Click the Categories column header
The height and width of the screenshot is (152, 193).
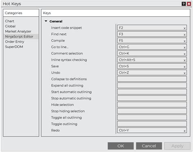(x=21, y=13)
